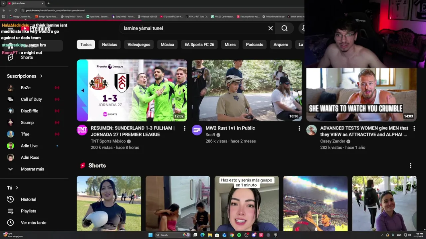Click the 'Casey Zander' channel name

333,141
